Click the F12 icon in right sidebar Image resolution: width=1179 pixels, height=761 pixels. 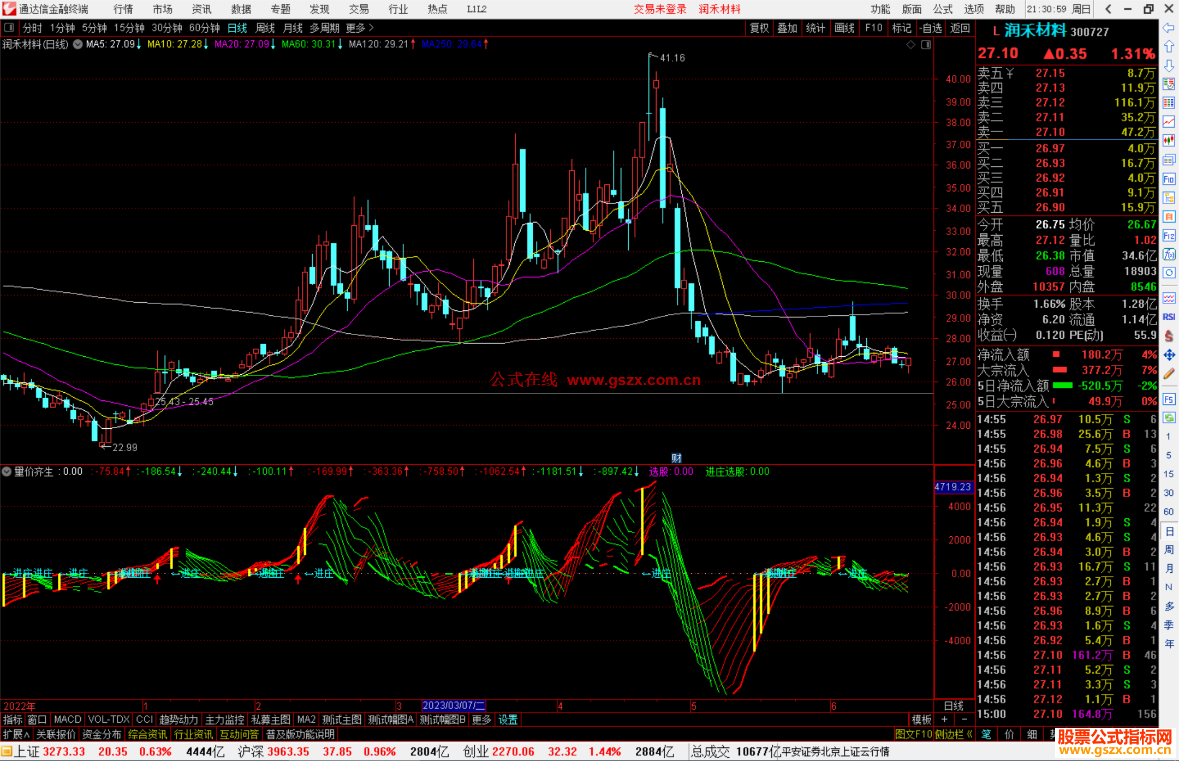point(1169,236)
